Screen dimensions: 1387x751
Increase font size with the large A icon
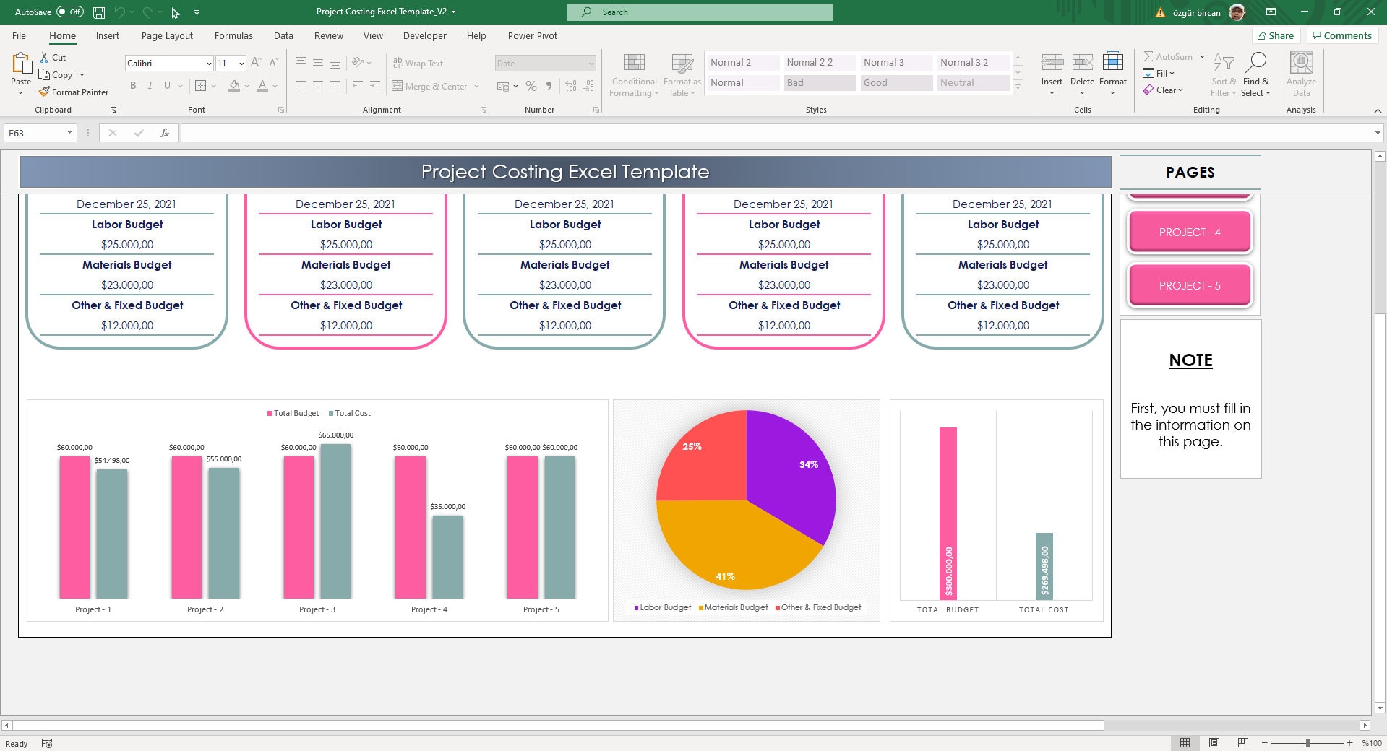[x=256, y=63]
